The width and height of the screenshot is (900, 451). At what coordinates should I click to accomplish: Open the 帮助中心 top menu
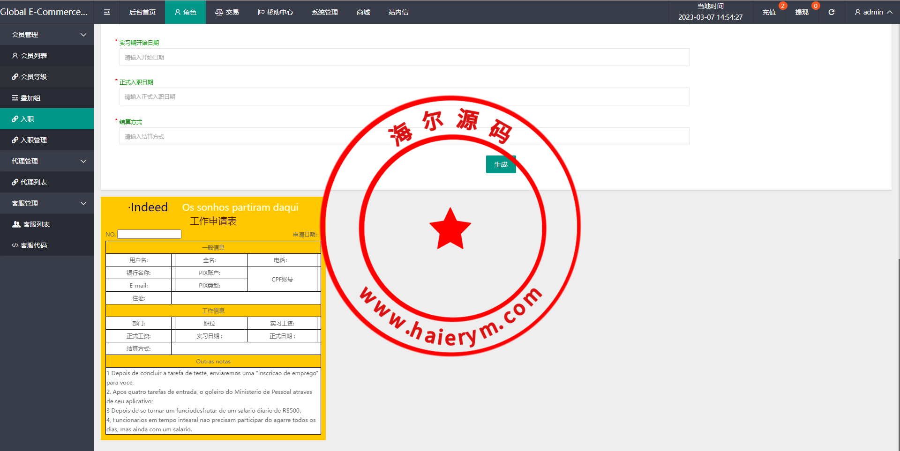[275, 12]
